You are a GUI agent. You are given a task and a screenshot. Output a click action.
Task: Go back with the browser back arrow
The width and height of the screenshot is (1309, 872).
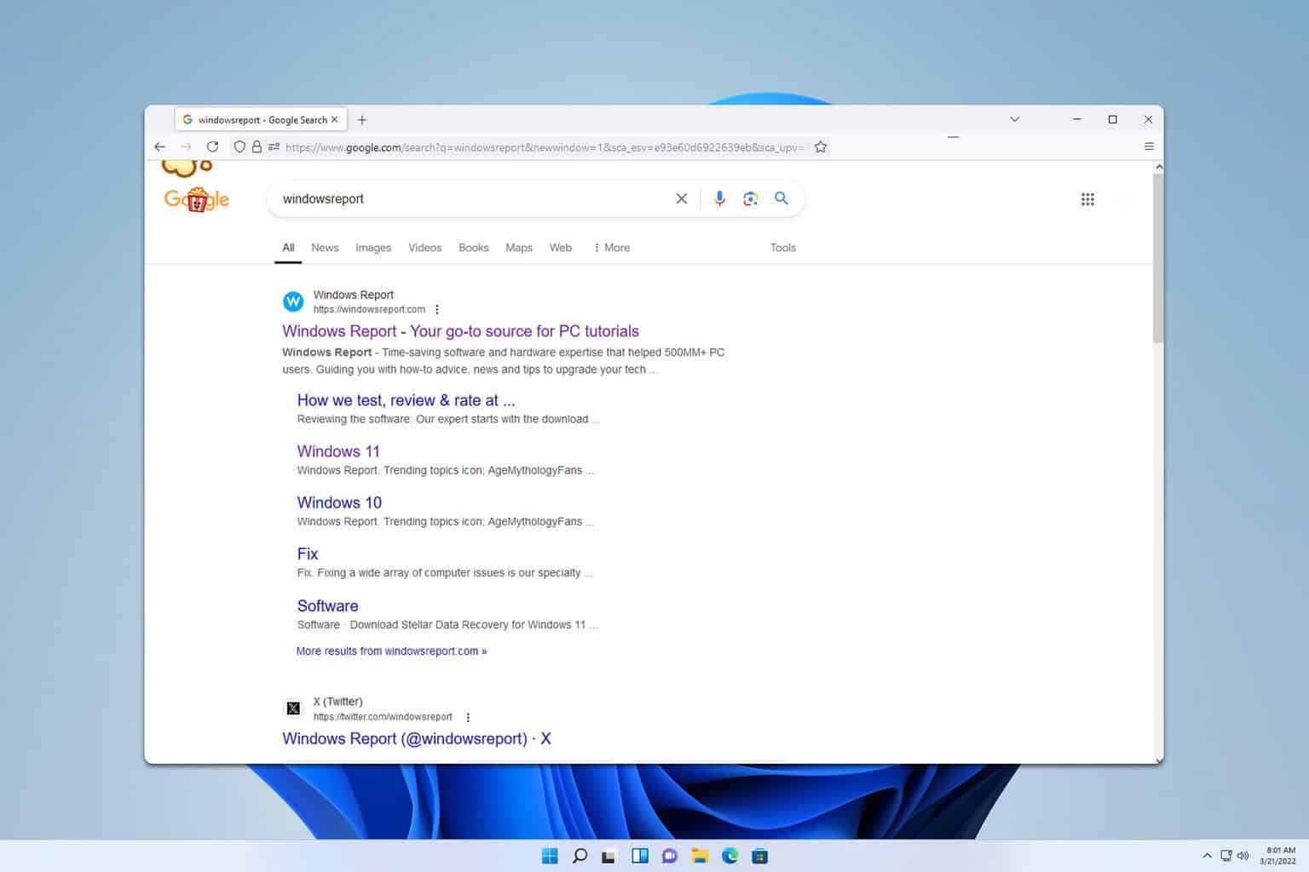tap(159, 146)
